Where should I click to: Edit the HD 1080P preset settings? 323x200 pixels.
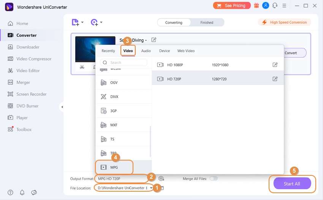tap(275, 65)
